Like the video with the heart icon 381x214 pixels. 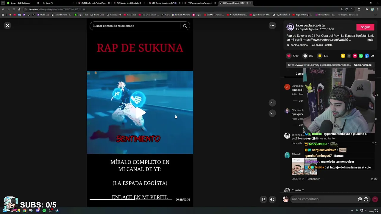pos(289,56)
